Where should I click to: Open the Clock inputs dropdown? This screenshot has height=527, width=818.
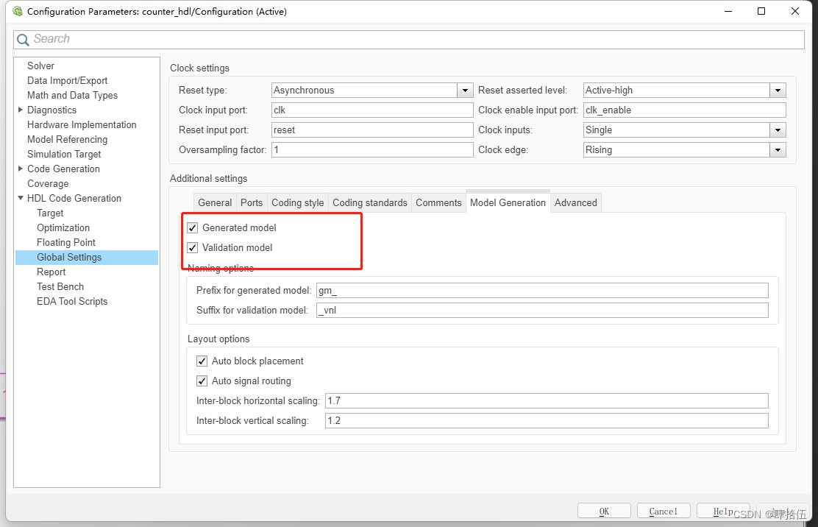click(x=778, y=130)
